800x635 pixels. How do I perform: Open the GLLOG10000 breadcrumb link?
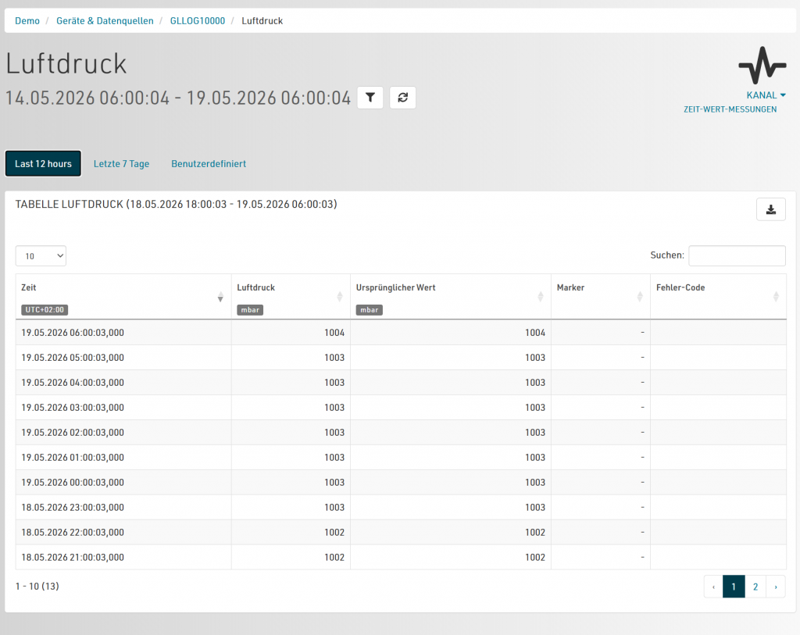click(x=198, y=21)
